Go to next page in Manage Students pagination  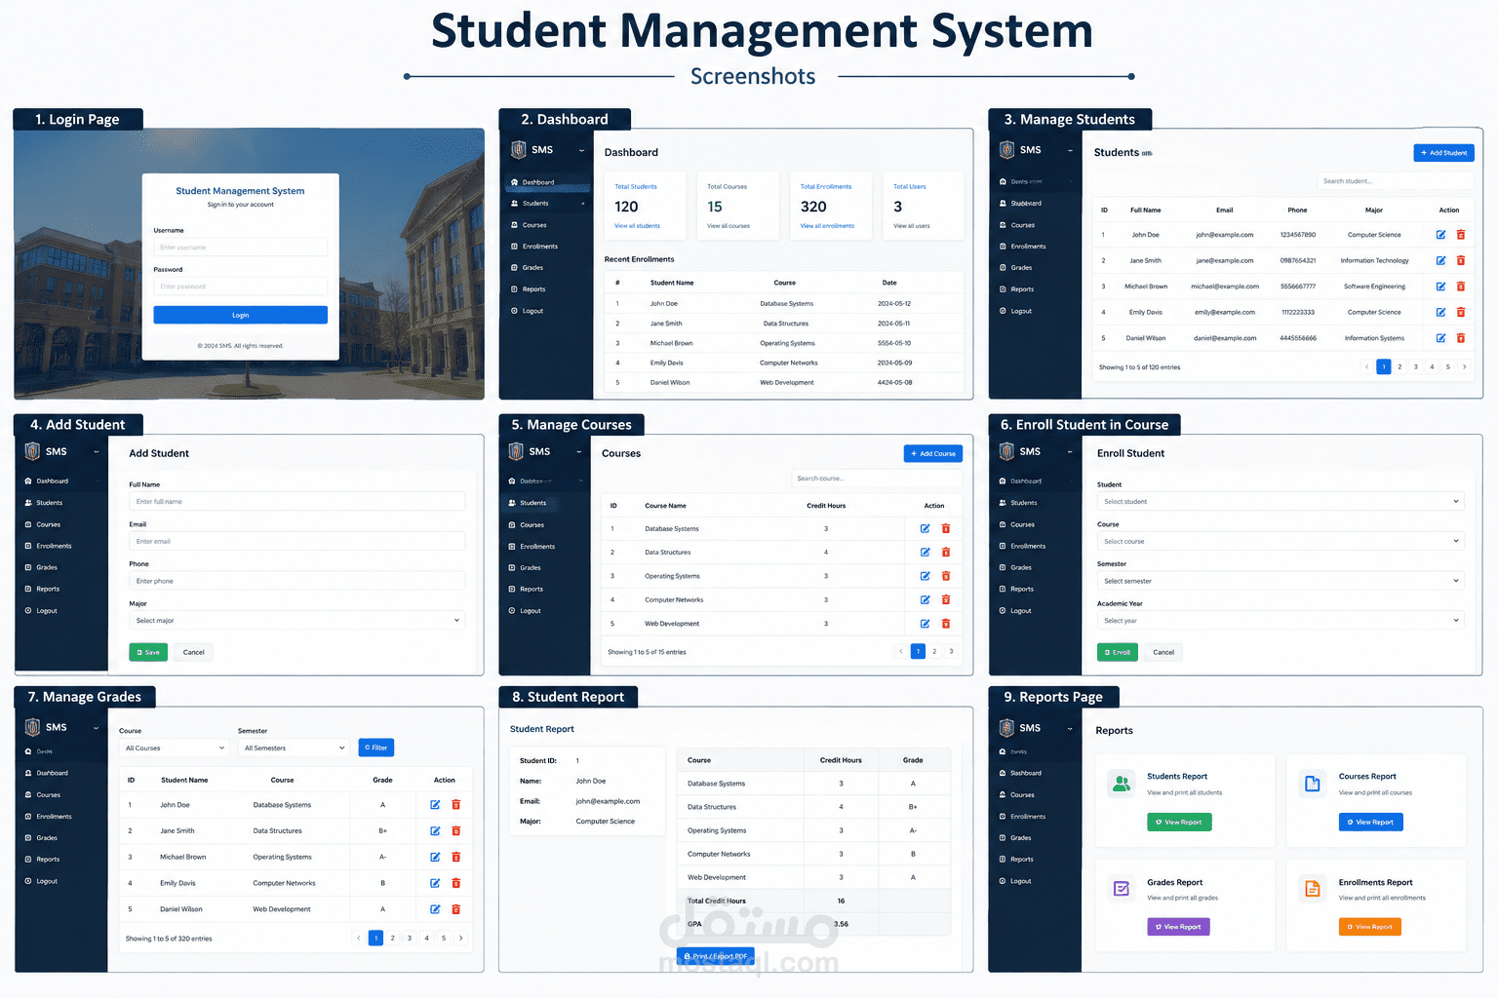(1464, 366)
